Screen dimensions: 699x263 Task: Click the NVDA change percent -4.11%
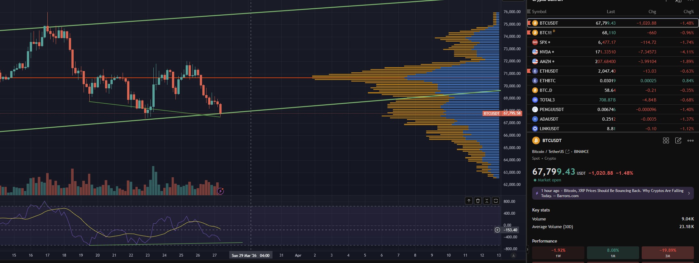tap(687, 52)
